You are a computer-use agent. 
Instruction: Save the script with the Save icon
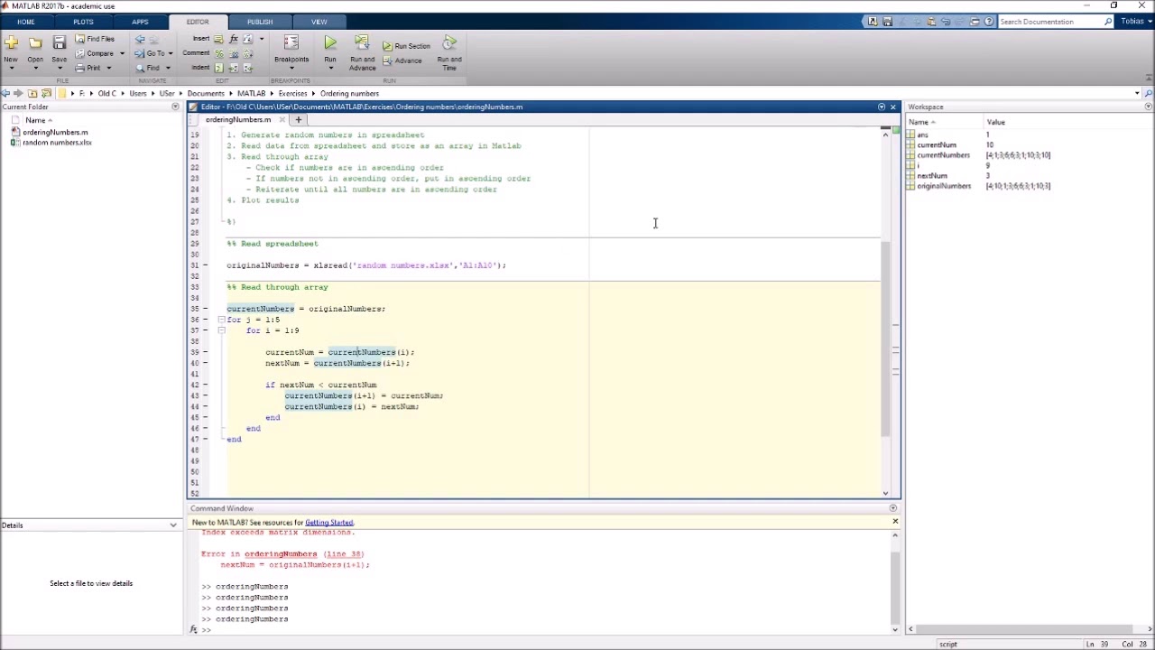(x=59, y=42)
